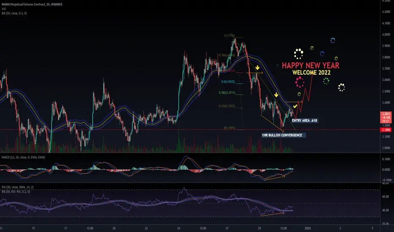This screenshot has height=232, width=394.
Task: Click 0.1000 on the MACD scale
Action: click(x=386, y=159)
